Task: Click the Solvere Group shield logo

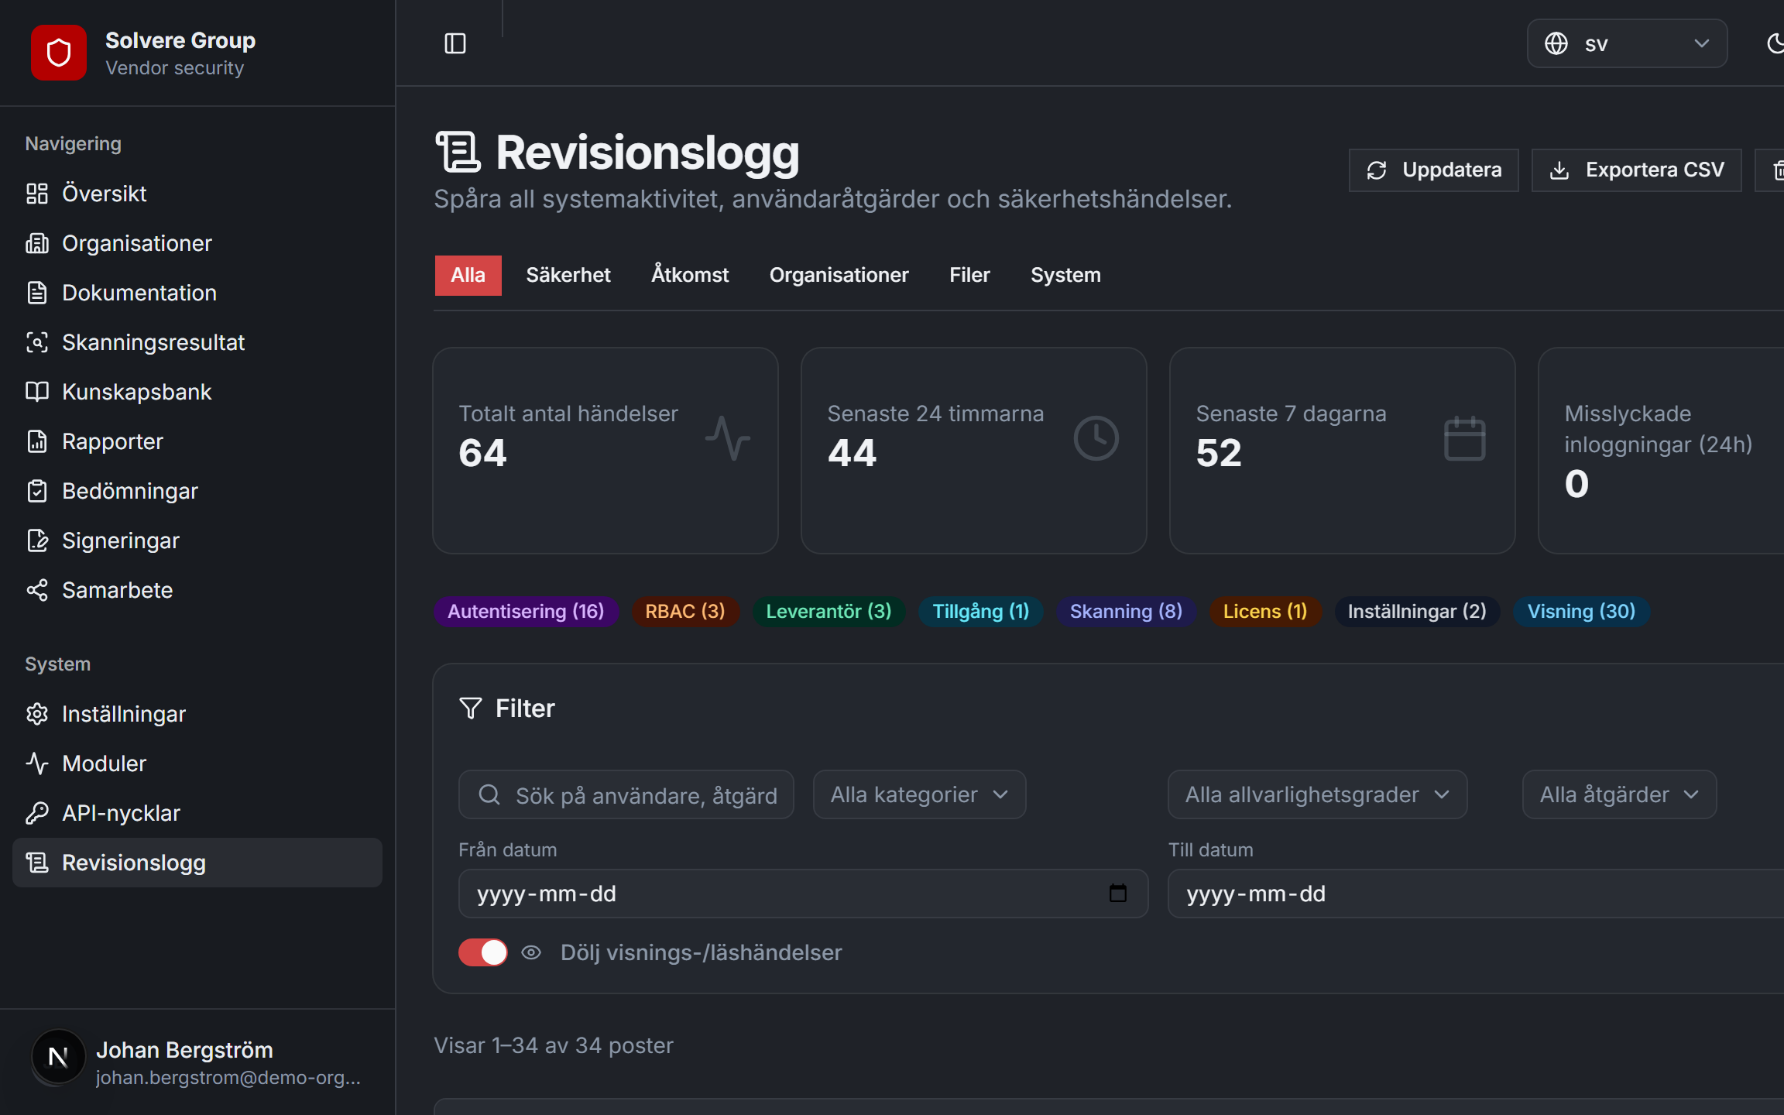Action: (x=59, y=53)
